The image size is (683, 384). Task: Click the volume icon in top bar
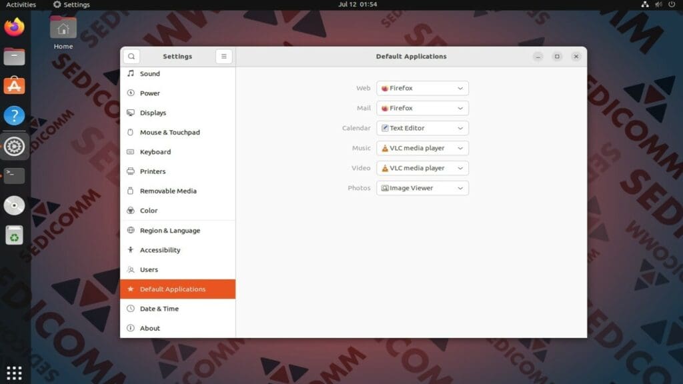click(658, 5)
